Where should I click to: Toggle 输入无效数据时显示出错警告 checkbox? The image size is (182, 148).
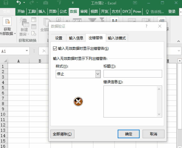(55, 48)
